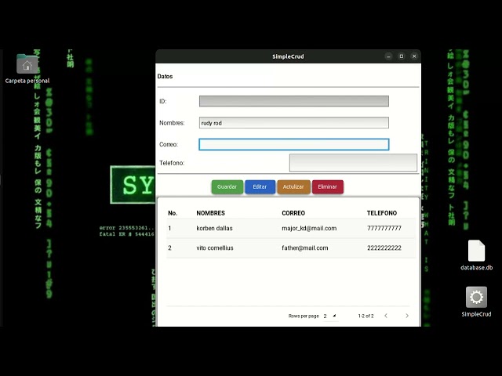
Task: Click the Telefono input field
Action: pyautogui.click(x=353, y=163)
